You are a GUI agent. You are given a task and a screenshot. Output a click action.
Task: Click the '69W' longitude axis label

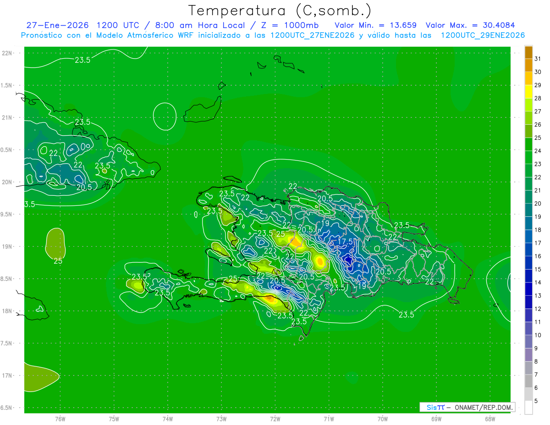[436, 419]
